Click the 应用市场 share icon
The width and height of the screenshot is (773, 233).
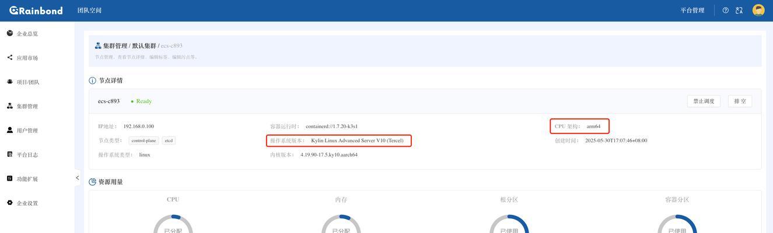click(x=10, y=57)
